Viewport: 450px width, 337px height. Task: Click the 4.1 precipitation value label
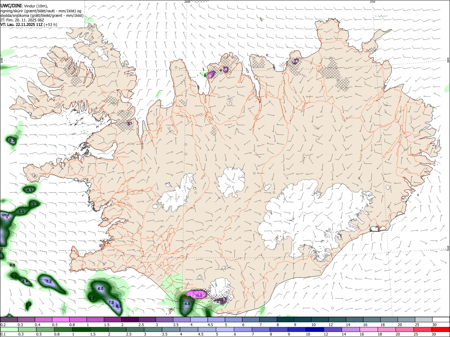tap(29, 190)
